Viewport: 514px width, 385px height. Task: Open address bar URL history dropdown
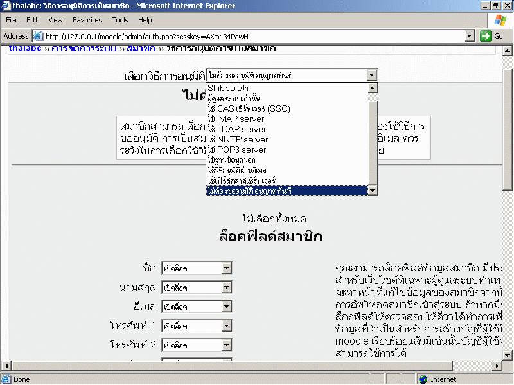[469, 36]
